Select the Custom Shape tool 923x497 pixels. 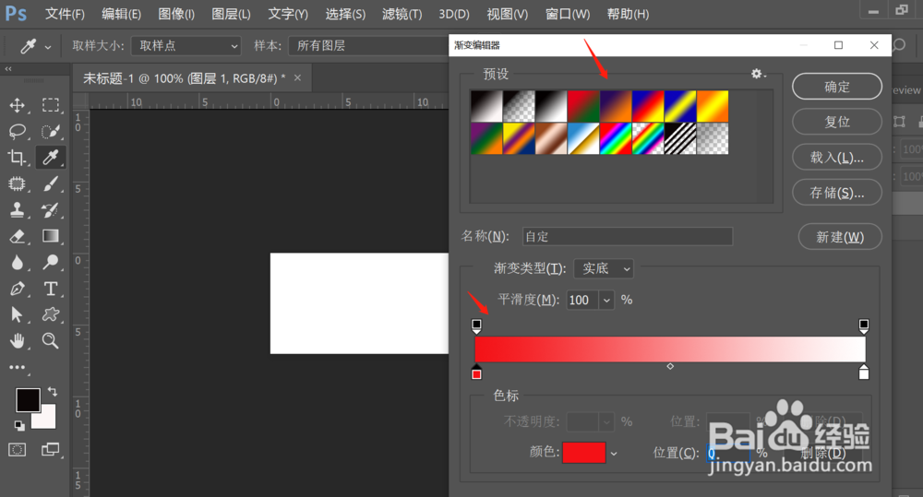pos(51,314)
